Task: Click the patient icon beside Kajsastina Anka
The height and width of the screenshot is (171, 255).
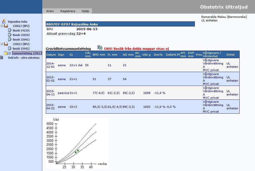Action: coord(4,21)
